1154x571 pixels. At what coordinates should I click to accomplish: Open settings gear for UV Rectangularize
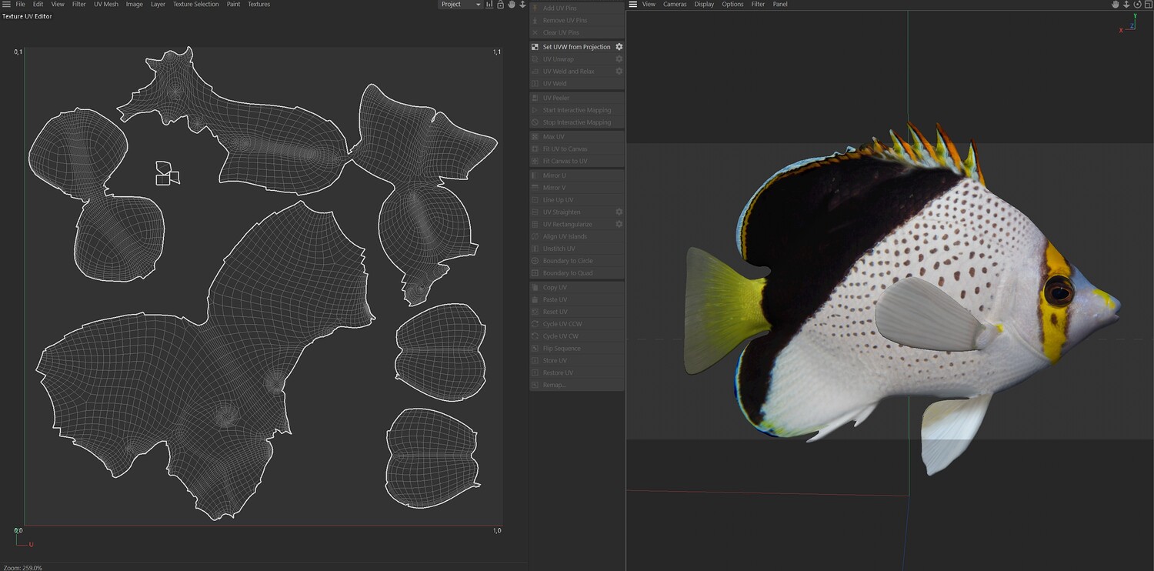tap(619, 225)
